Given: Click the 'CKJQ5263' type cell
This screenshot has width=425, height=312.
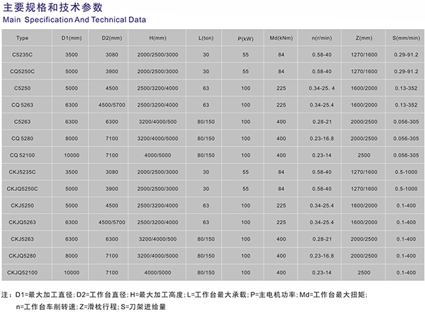Looking at the screenshot, I should pos(22,222).
